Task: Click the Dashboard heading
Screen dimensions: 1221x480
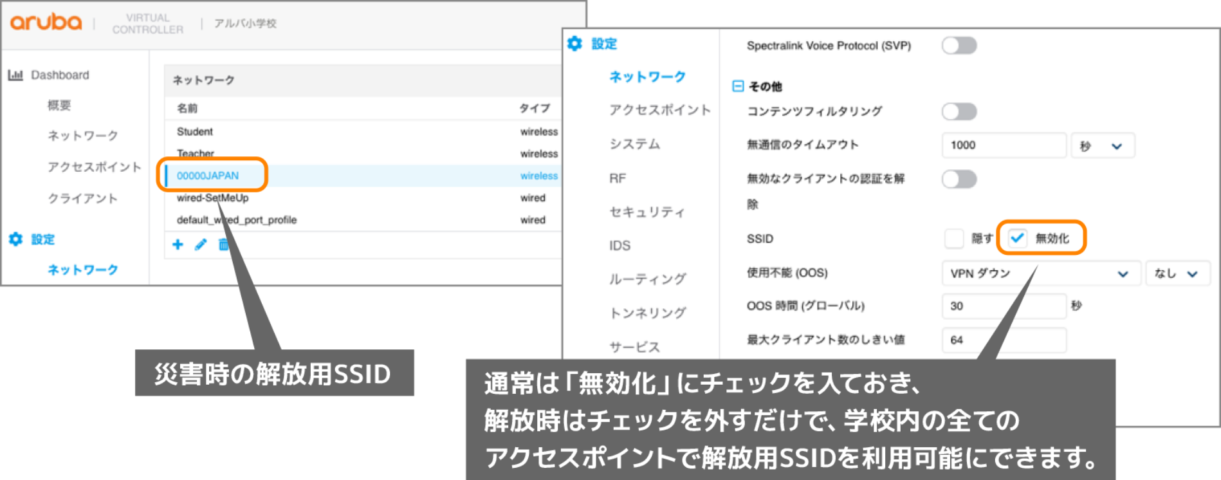Action: coord(60,75)
